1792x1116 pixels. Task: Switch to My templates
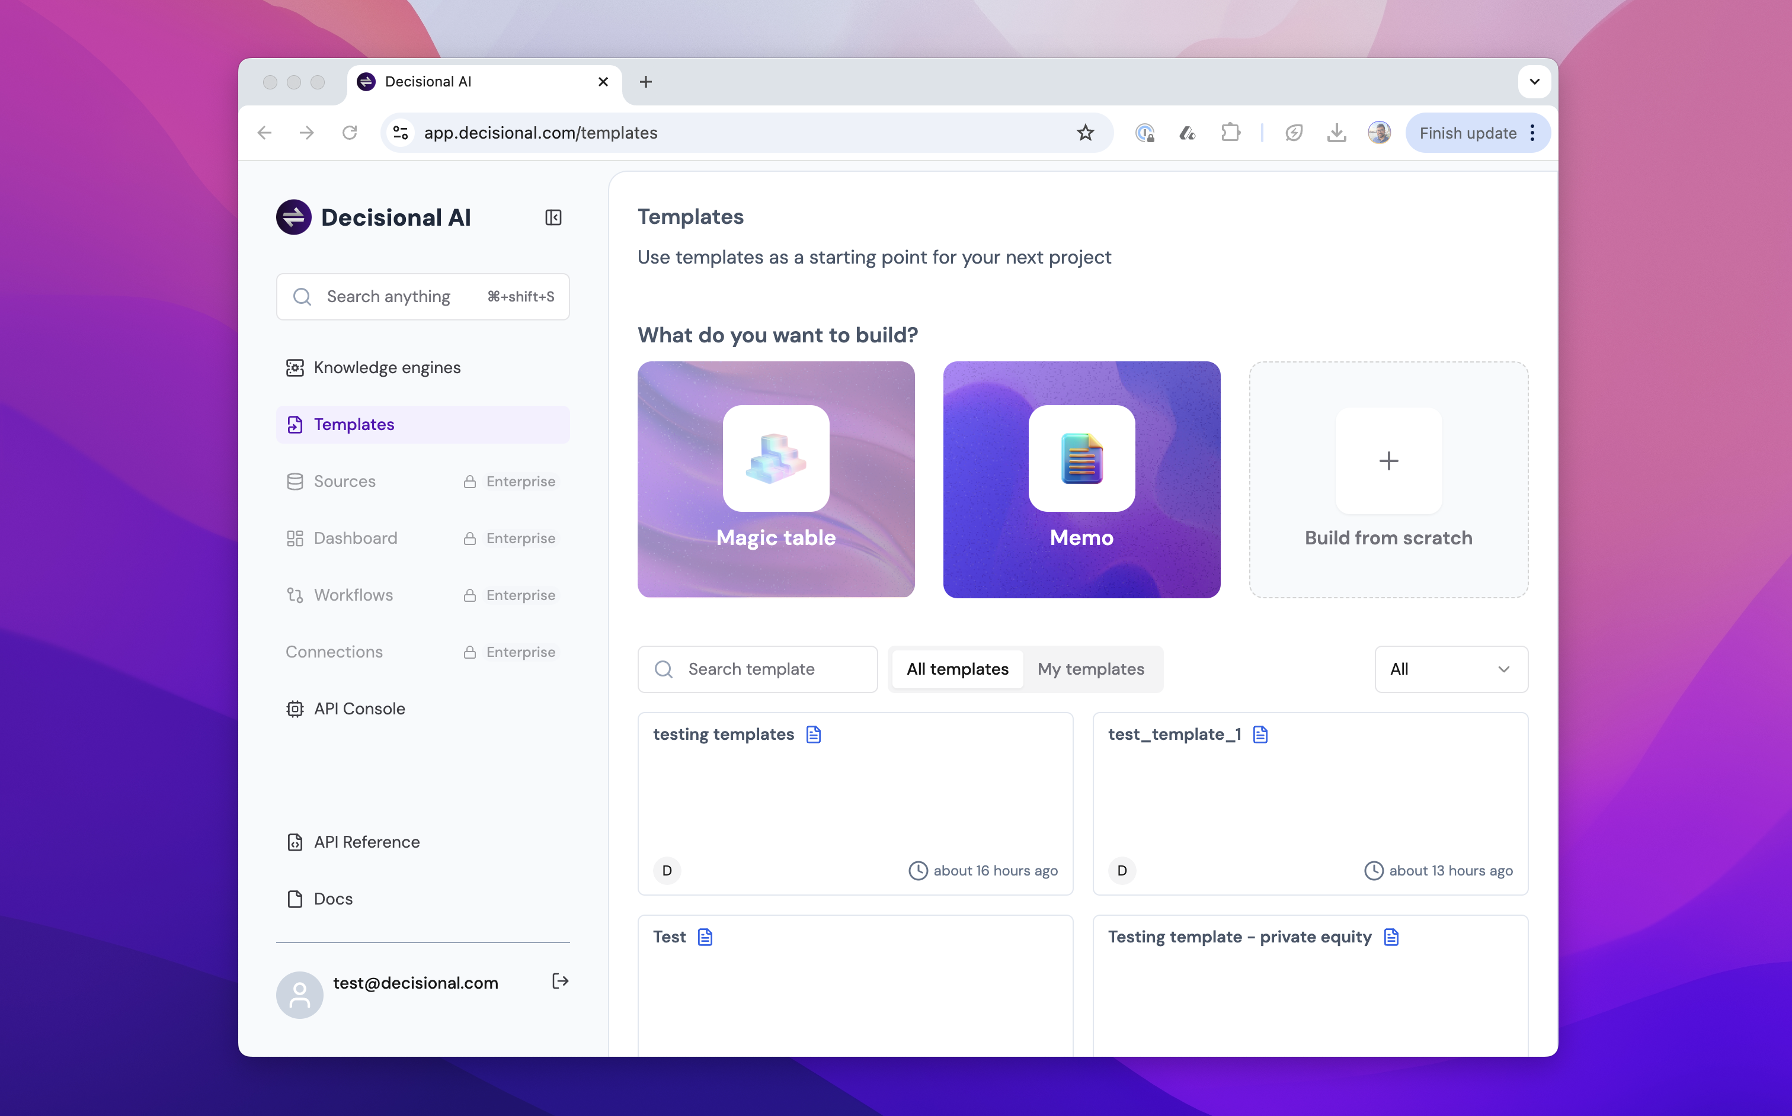(x=1090, y=669)
